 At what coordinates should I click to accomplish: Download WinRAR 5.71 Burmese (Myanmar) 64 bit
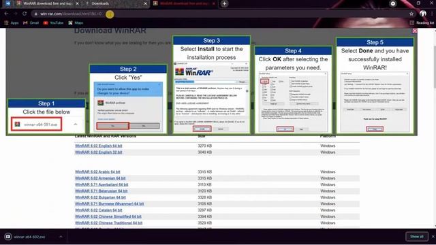click(109, 204)
